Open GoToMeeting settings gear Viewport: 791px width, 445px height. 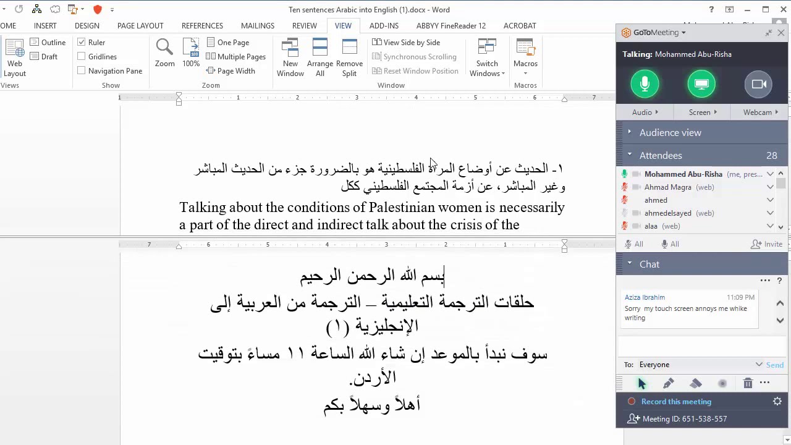777,402
